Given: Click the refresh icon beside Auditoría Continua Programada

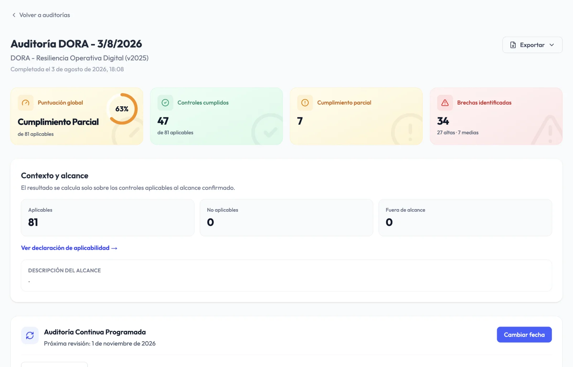Looking at the screenshot, I should tap(30, 335).
